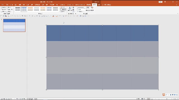Click the Sogou toolbar shirt skin icon
This screenshot has width=179, height=100.
(175, 95)
